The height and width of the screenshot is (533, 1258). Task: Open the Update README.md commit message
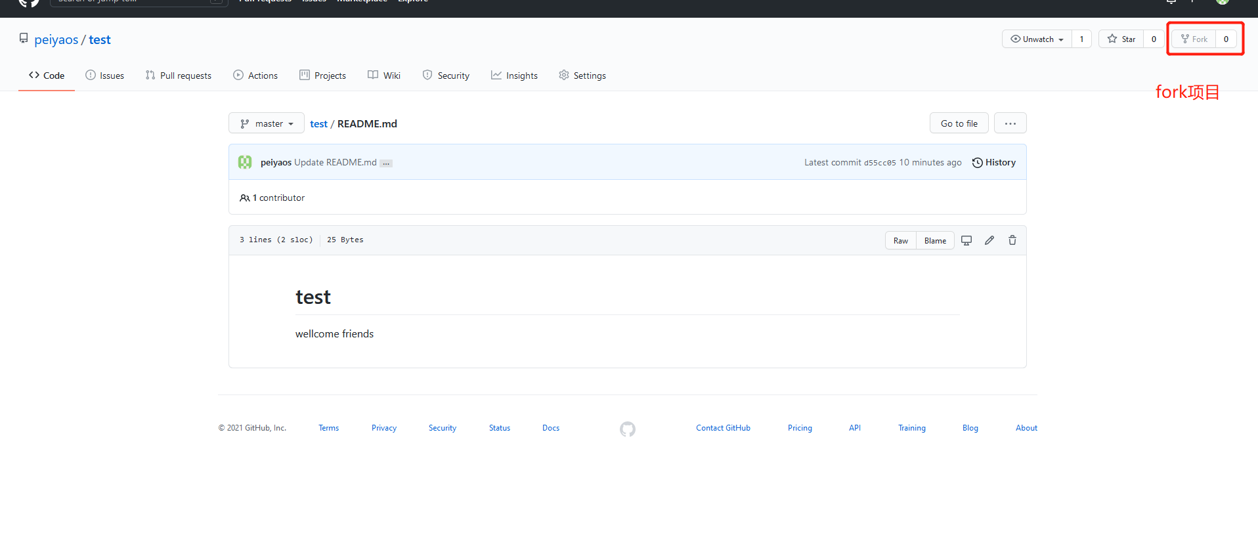click(336, 162)
